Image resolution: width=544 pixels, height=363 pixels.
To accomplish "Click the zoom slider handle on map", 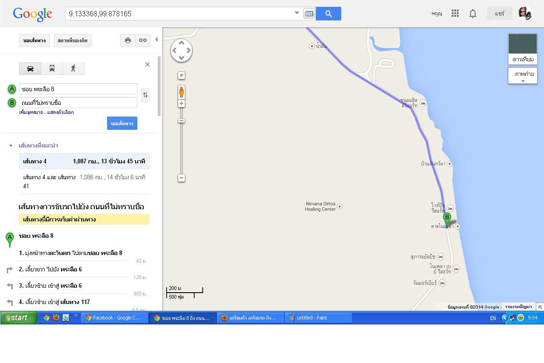I will click(x=181, y=121).
